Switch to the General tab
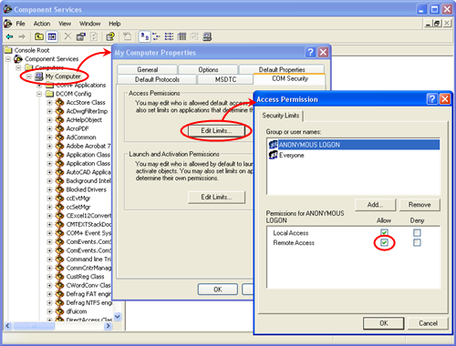This screenshot has height=346, width=456. point(148,69)
